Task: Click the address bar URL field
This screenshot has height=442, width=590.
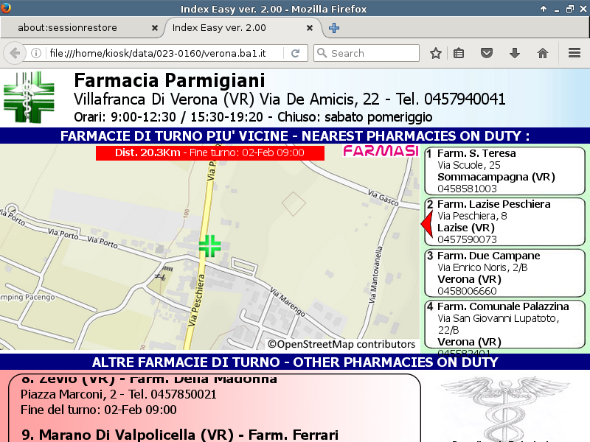Action: 162,53
